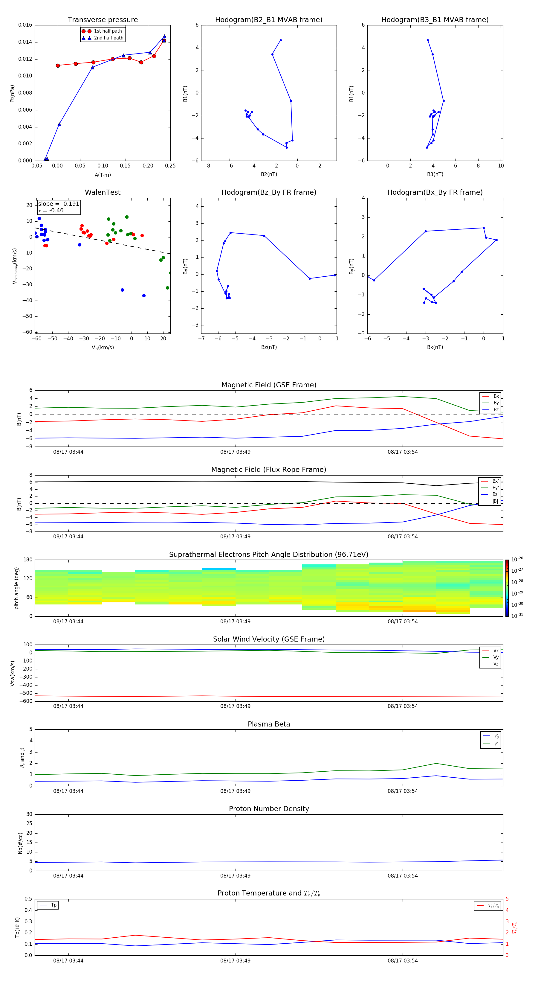Select the red 'Te/Tp' legend entry

(x=487, y=906)
